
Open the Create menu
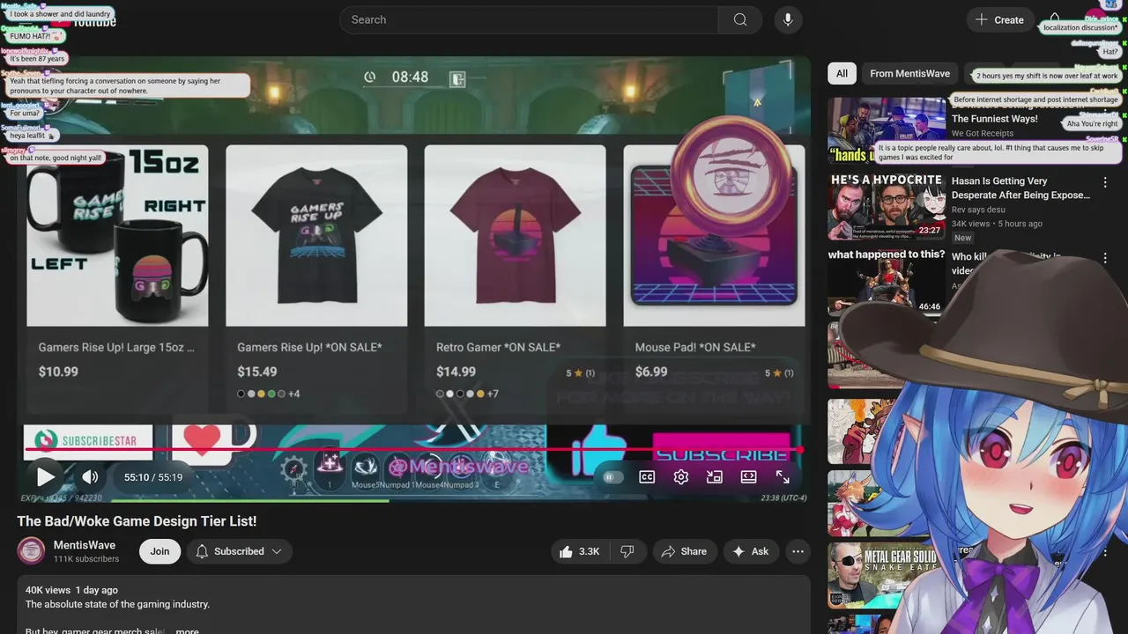coord(1000,19)
